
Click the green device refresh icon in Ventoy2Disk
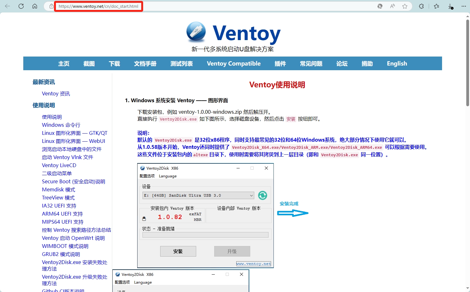coord(262,195)
